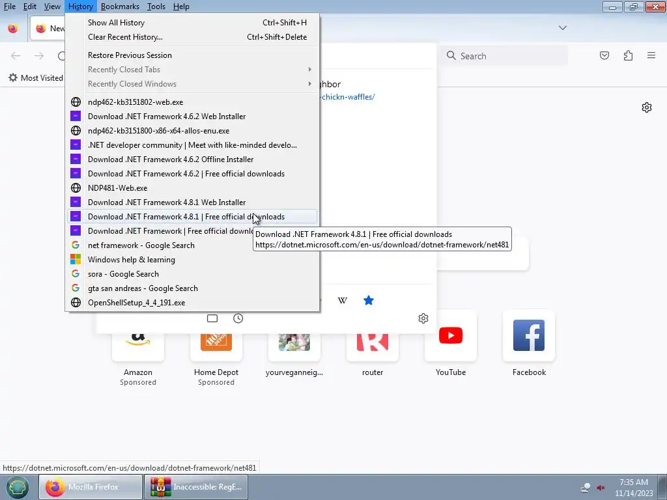Viewport: 667px width, 500px height.
Task: Click the forward navigation arrow
Action: click(x=39, y=56)
